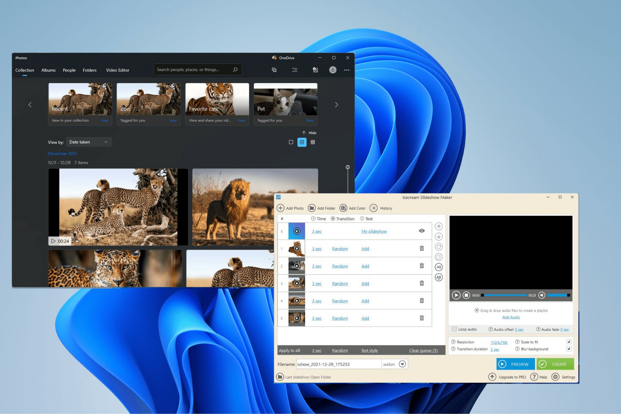Image resolution: width=621 pixels, height=414 pixels.
Task: Click the Random transition dropdown for row 1
Action: click(x=340, y=249)
